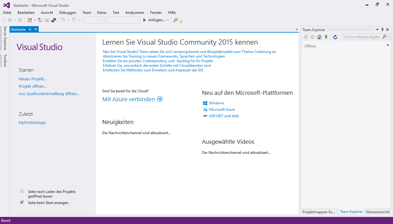Open toolbar options overflow arrow

(x=181, y=22)
